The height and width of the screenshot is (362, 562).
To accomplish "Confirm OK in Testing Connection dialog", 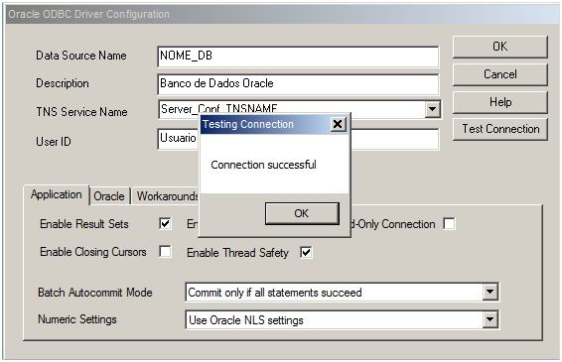I will [302, 213].
